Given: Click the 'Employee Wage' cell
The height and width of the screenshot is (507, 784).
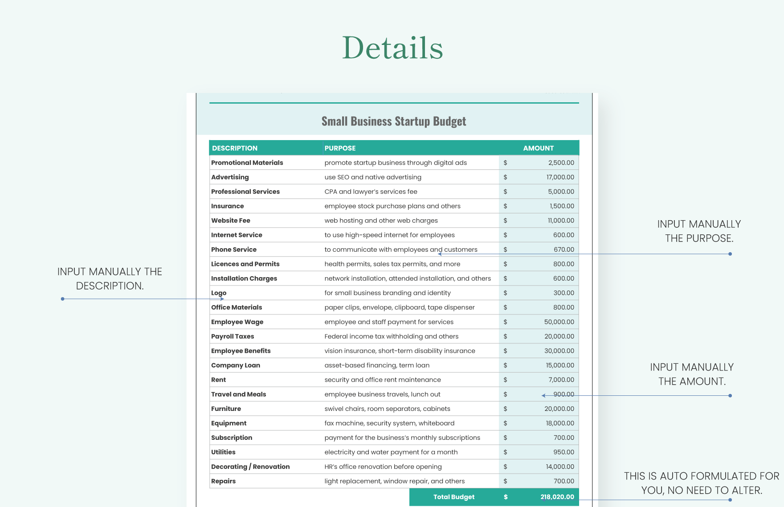Looking at the screenshot, I should point(237,322).
